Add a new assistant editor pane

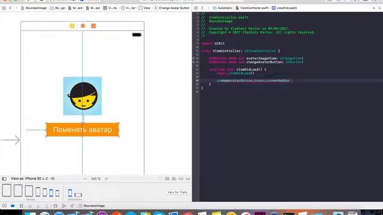coord(373,8)
